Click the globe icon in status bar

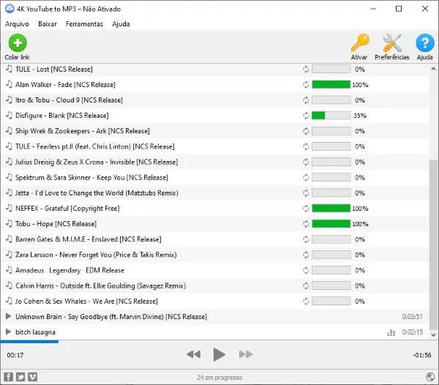(x=430, y=377)
